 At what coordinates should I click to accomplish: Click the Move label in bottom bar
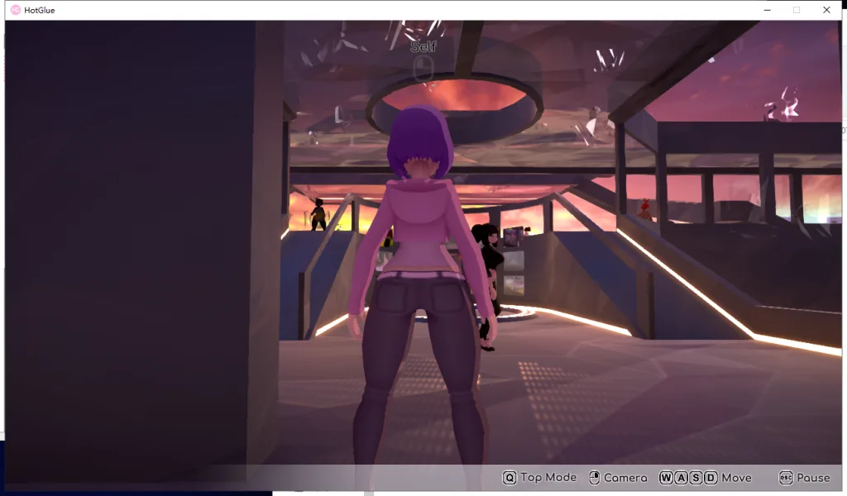point(737,478)
